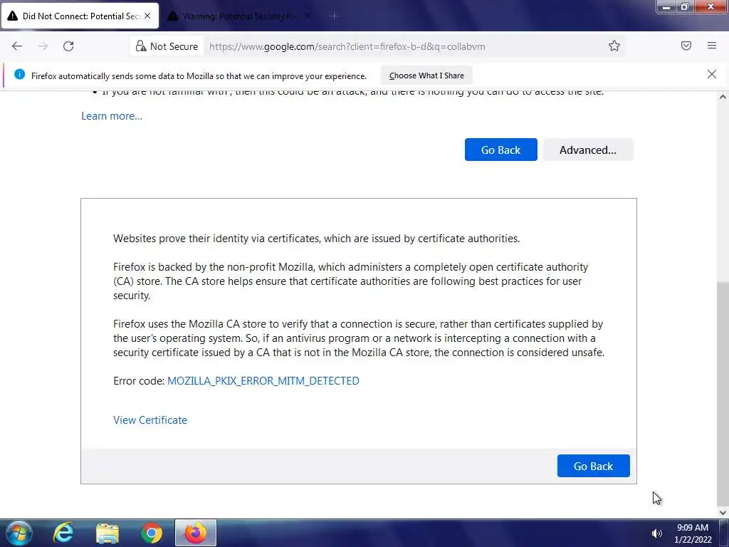
Task: Click the Not Secure lock icon
Action: coord(141,46)
